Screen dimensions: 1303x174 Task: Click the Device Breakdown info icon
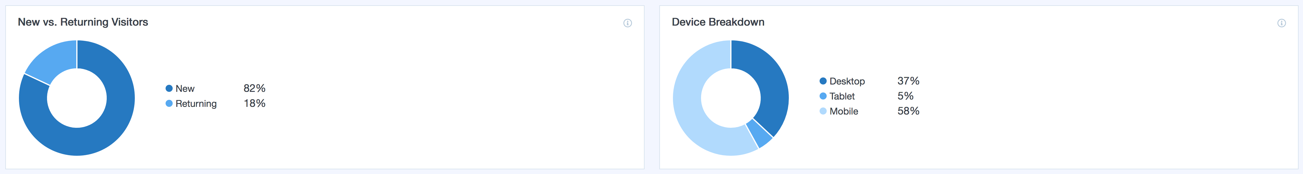pyautogui.click(x=1281, y=23)
